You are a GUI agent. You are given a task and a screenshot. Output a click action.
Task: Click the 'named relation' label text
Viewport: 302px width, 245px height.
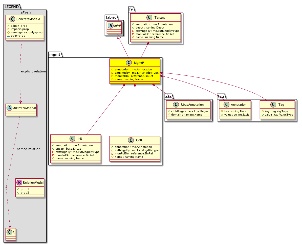point(28,149)
